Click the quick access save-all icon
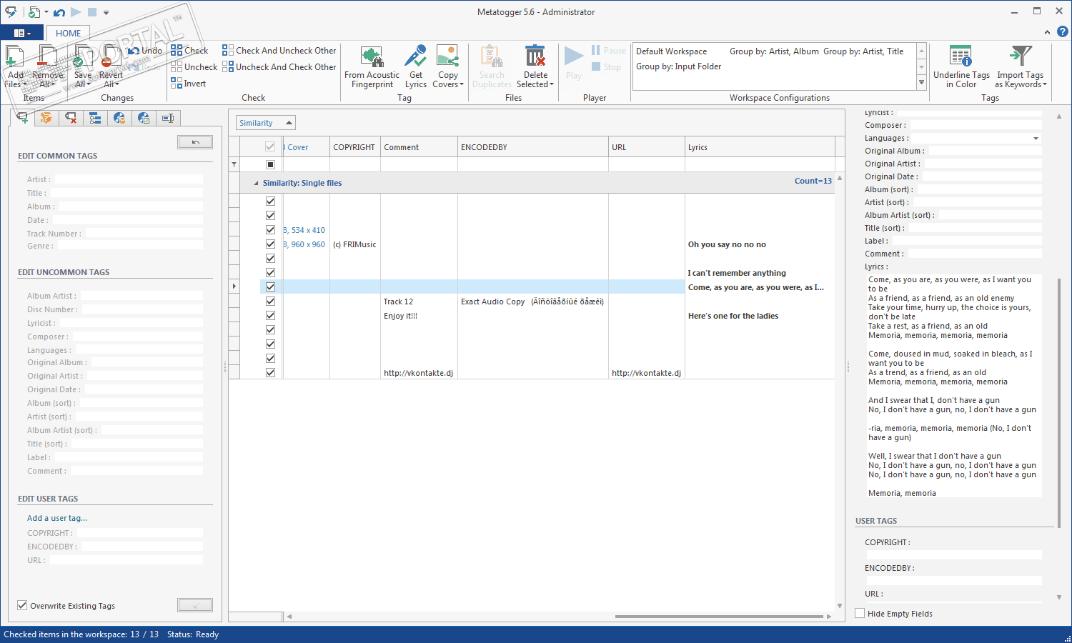 (x=34, y=12)
